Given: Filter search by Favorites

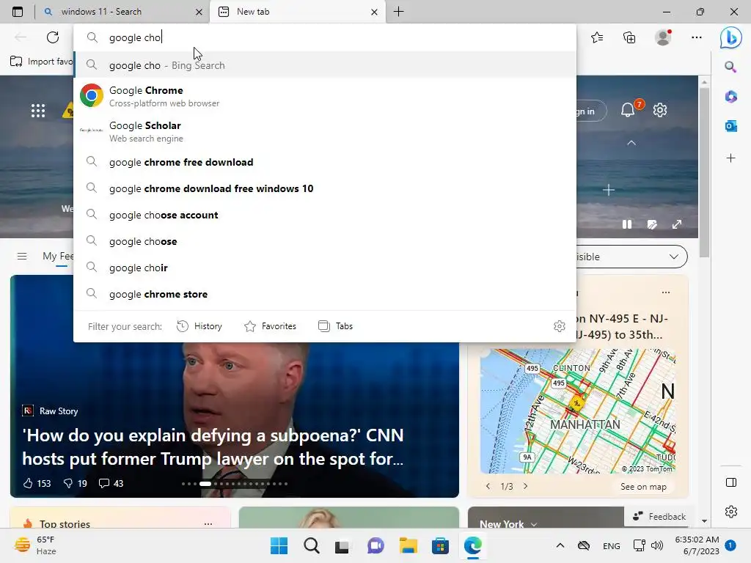Looking at the screenshot, I should tap(270, 326).
